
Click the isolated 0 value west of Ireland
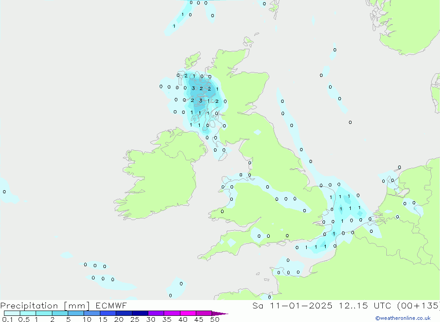(x=4, y=192)
